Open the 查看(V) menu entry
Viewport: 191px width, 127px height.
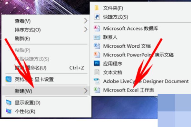[x=46, y=21]
